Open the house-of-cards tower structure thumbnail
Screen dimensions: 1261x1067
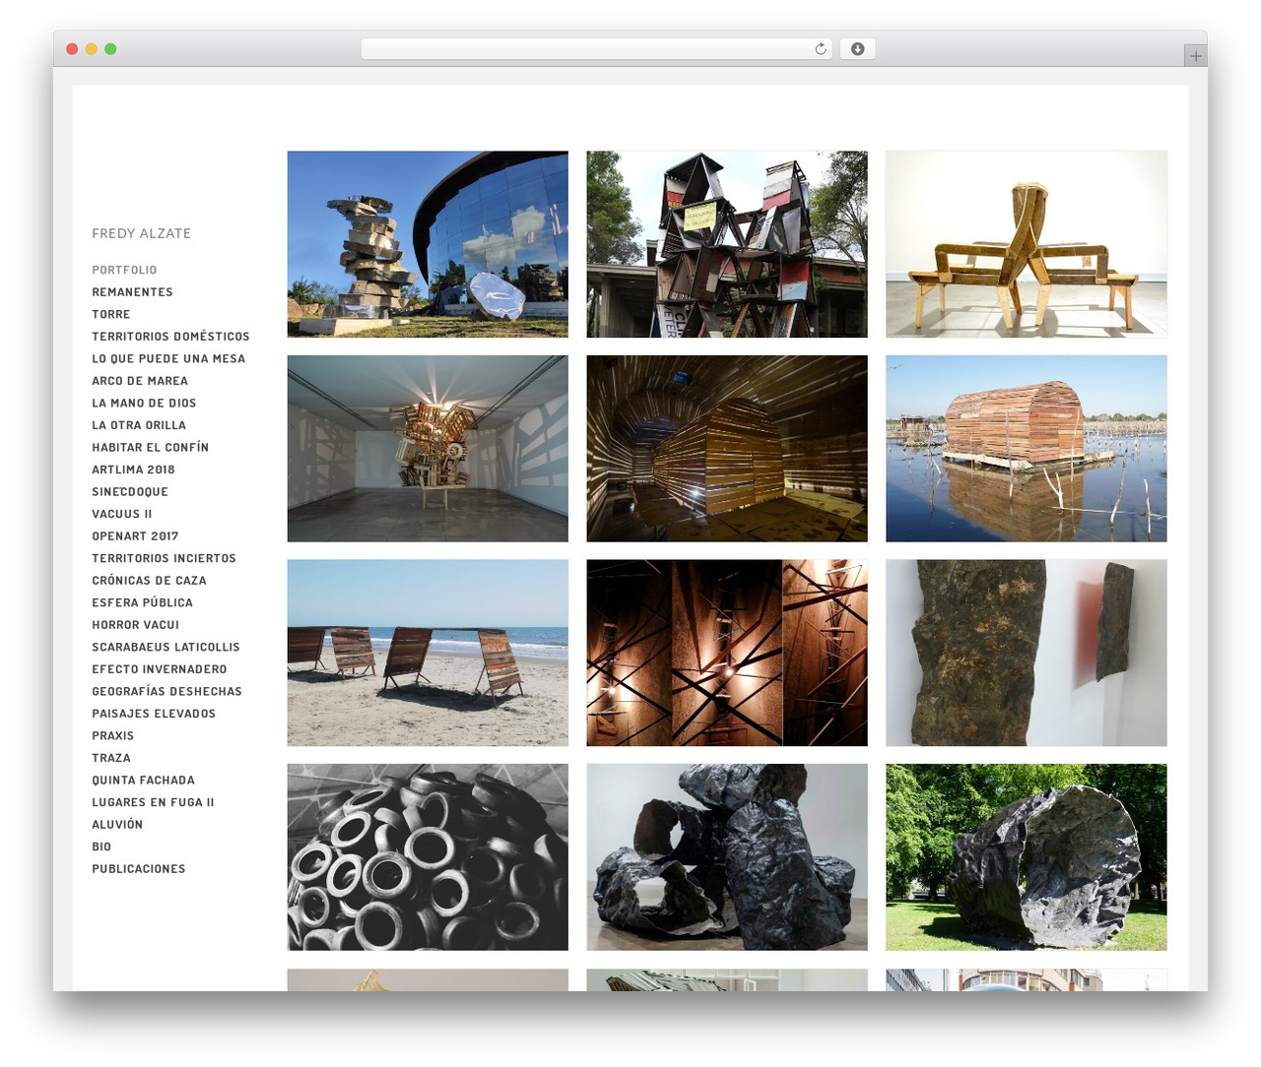[727, 244]
